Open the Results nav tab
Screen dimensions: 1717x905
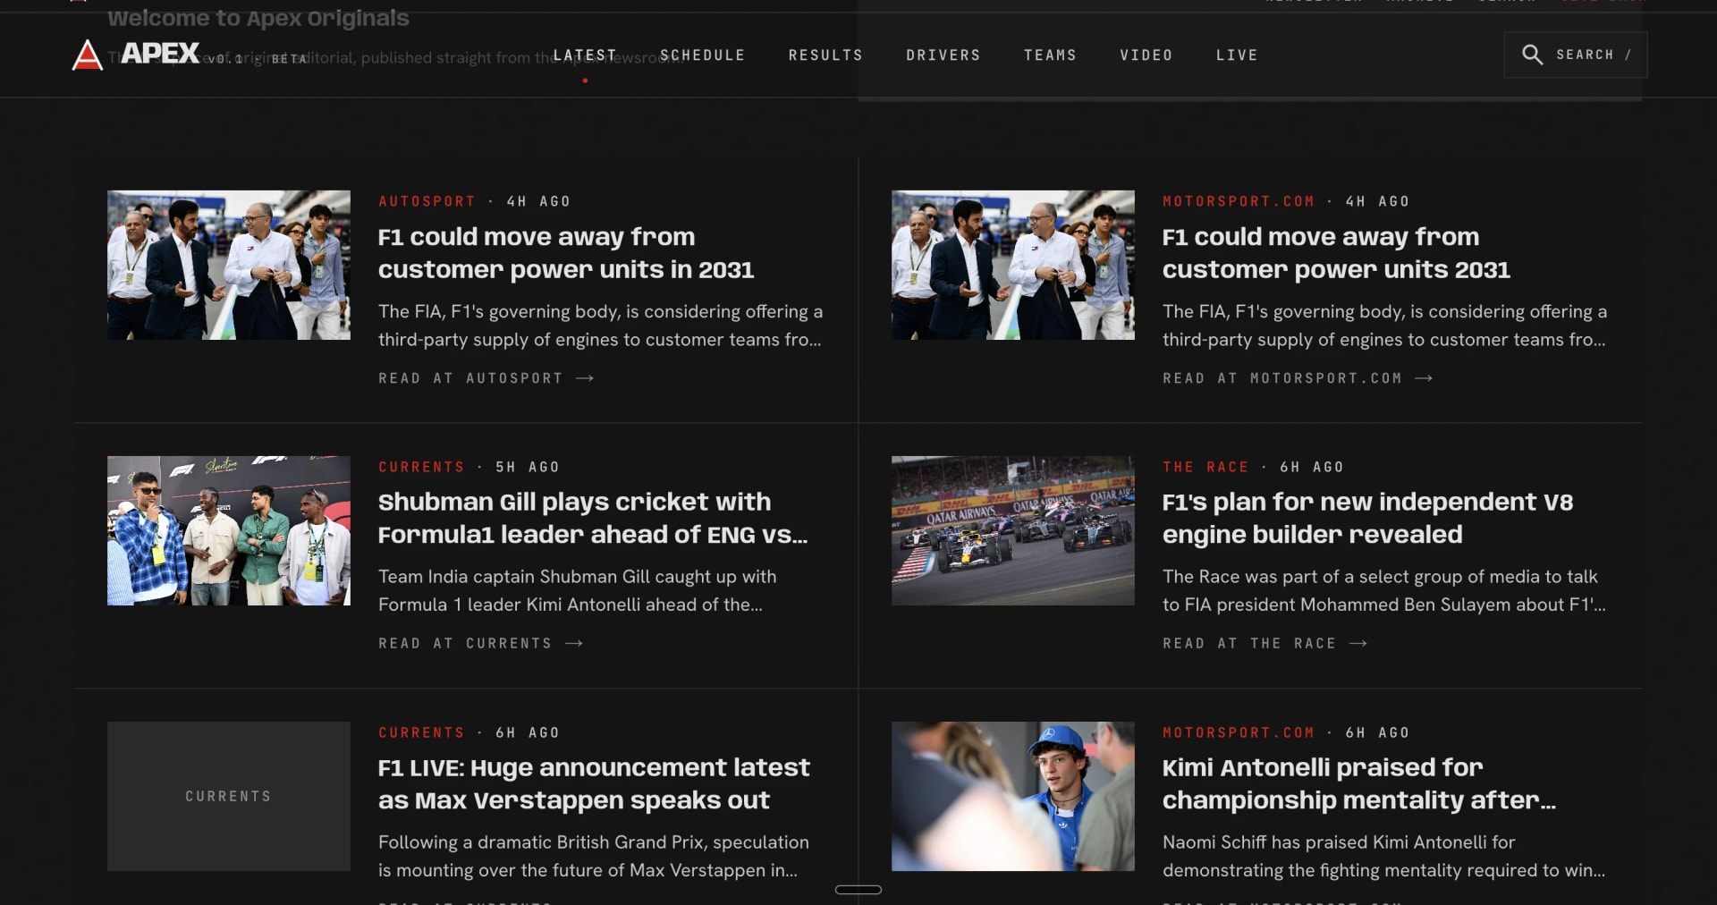pyautogui.click(x=825, y=55)
